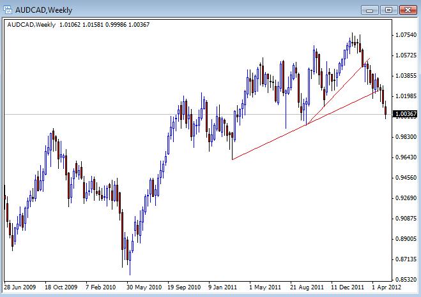Click the 0.96430 price scale label
Image resolution: width=421 pixels, height=297 pixels.
tap(406, 157)
